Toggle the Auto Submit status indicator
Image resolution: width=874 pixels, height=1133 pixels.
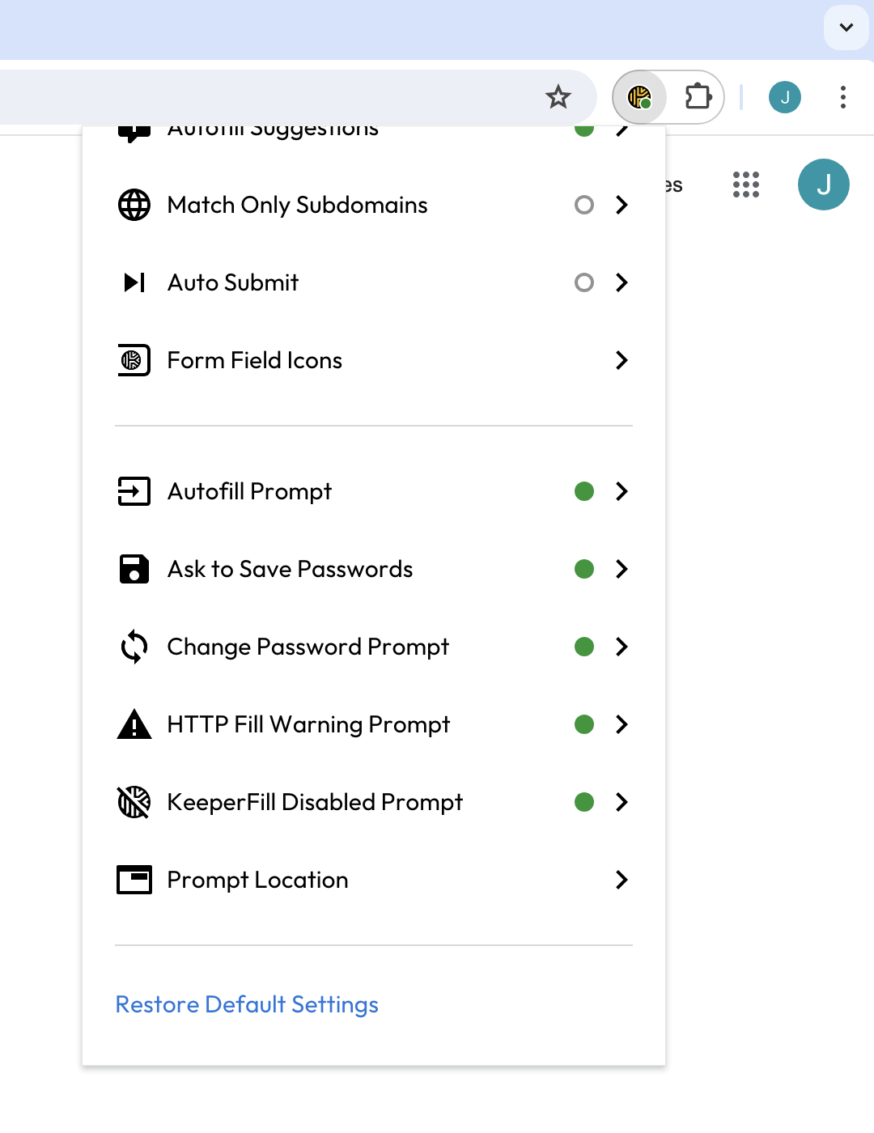pos(584,282)
